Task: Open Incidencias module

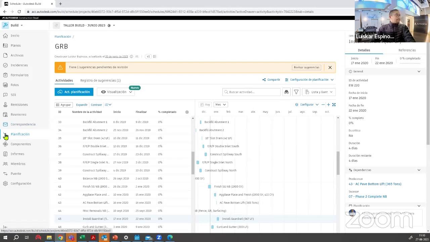Action: [19, 65]
